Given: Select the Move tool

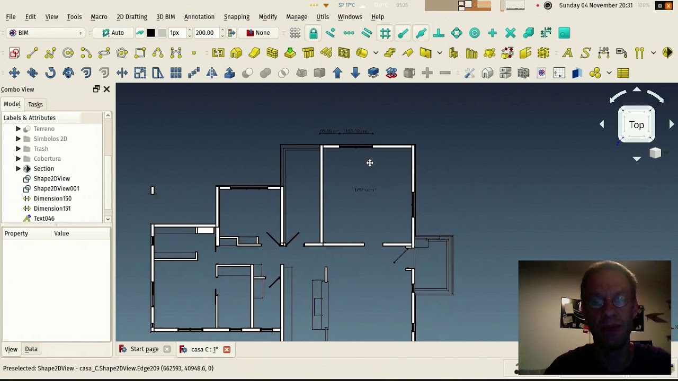Looking at the screenshot, I should tap(14, 73).
